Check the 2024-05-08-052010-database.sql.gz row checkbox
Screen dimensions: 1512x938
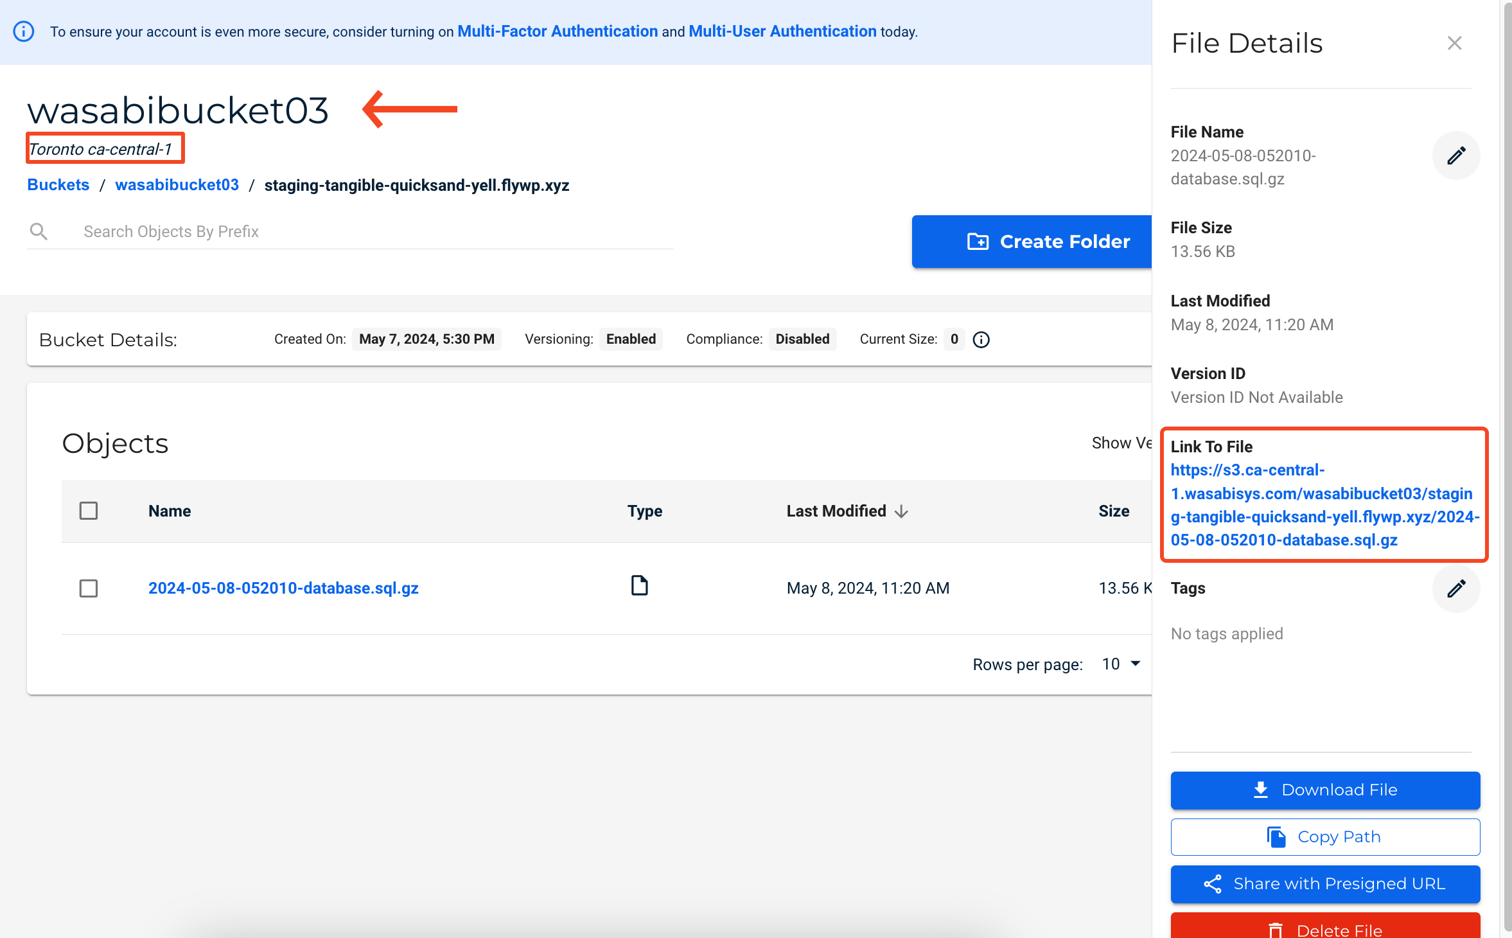[x=89, y=588]
